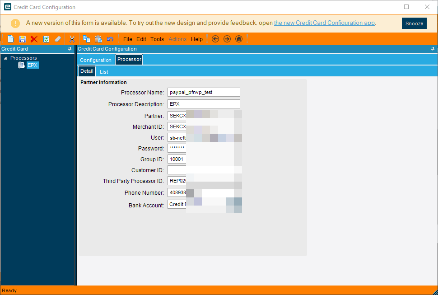Click the red X Delete icon
The height and width of the screenshot is (295, 438).
tap(34, 39)
